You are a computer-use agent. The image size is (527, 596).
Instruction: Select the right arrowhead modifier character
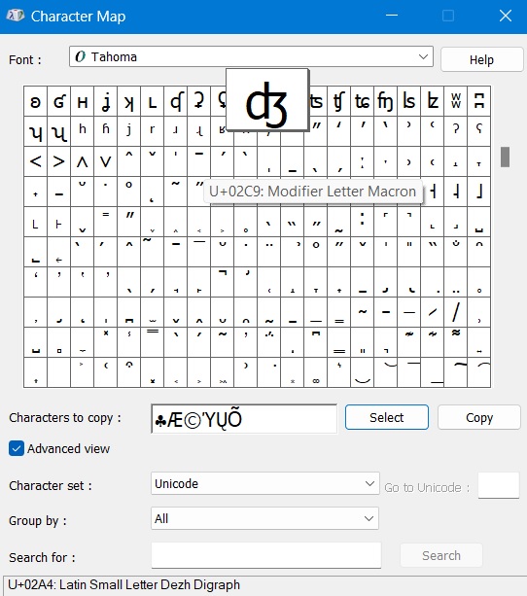pyautogui.click(x=59, y=161)
